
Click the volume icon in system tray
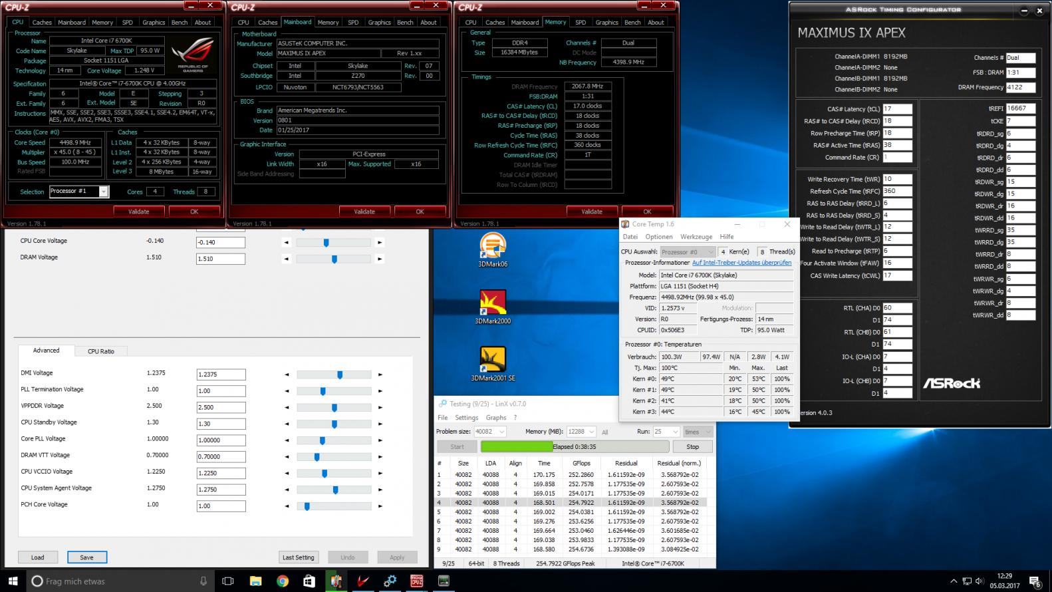tap(981, 581)
